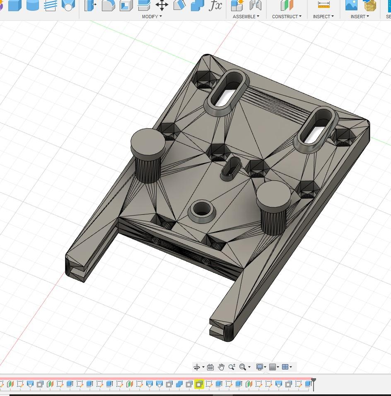Click the Combine bodies icon
Screen dimensions: 391x396
(198, 5)
